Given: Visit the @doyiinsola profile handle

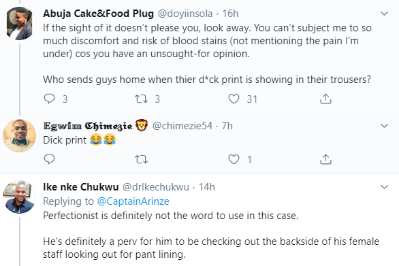Looking at the screenshot, I should point(185,14).
